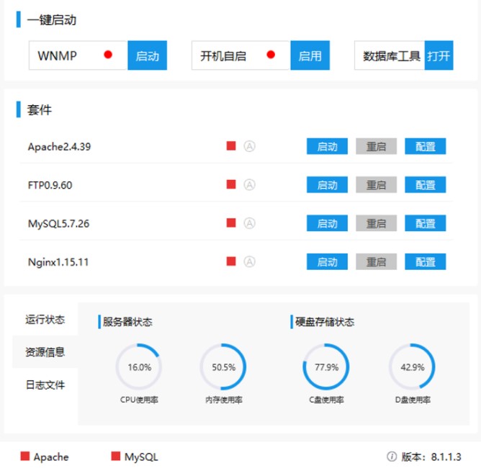Switch to the 运行状态 tab
481x468 pixels.
coord(45,319)
